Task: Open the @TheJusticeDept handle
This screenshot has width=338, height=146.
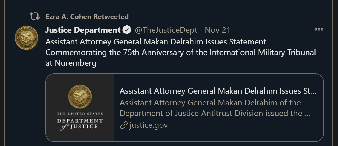Action: pos(166,30)
